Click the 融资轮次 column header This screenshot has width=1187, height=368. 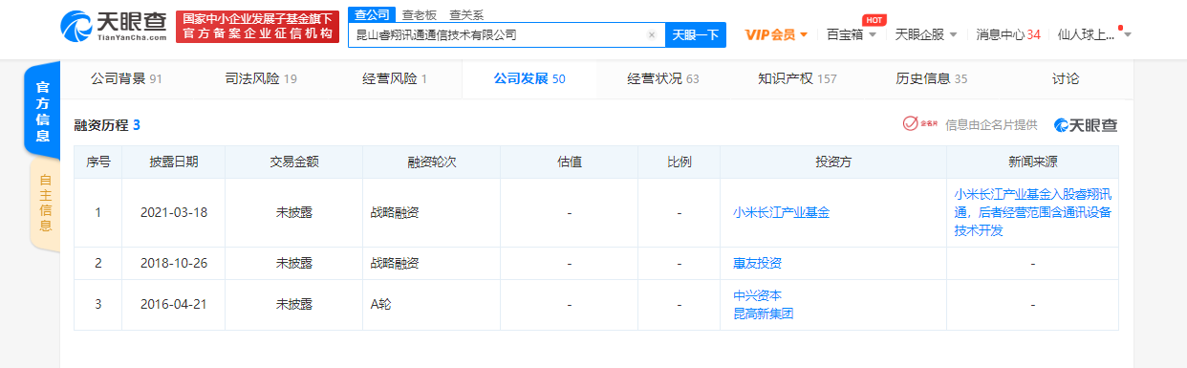click(431, 162)
